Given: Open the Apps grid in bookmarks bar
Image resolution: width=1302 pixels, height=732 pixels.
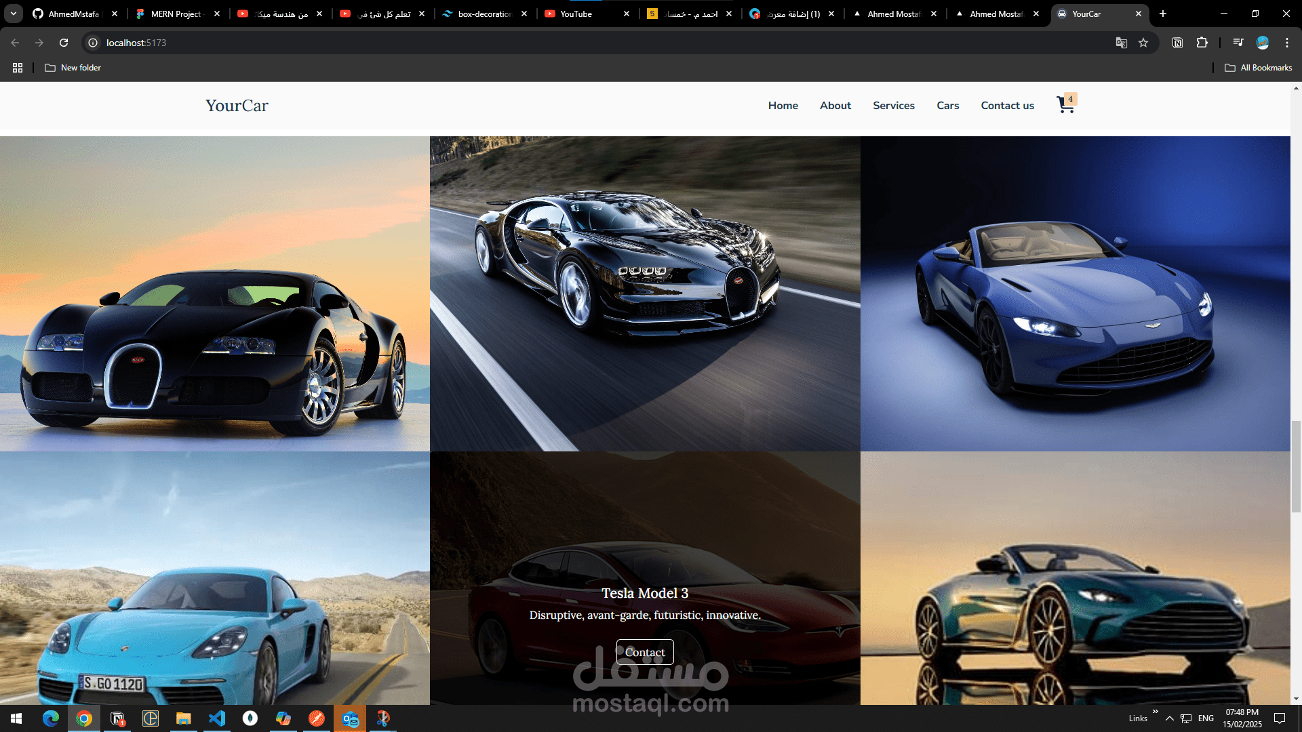Looking at the screenshot, I should click(18, 68).
